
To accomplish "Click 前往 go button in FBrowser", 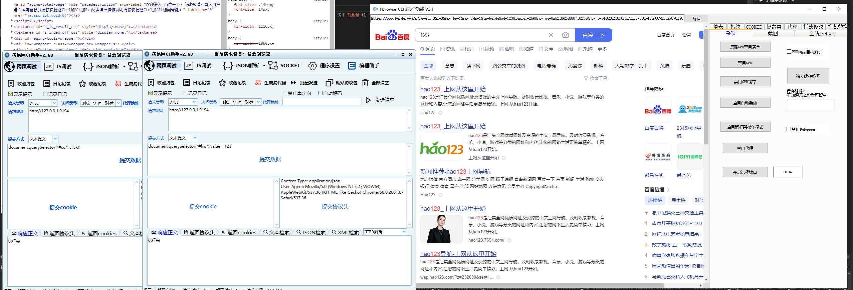I will pos(696,19).
